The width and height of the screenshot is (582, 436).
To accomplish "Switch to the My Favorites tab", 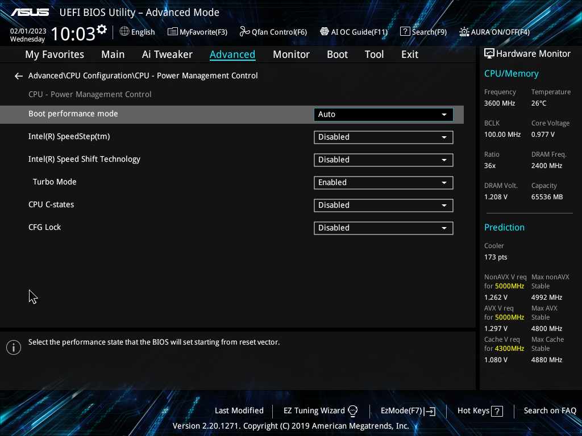I will click(x=55, y=54).
